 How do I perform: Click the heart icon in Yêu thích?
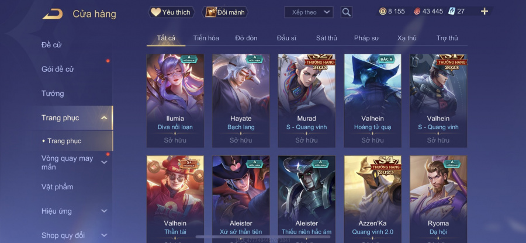(x=155, y=12)
